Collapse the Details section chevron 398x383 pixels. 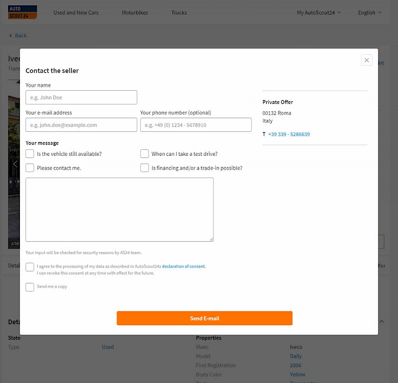click(x=382, y=322)
